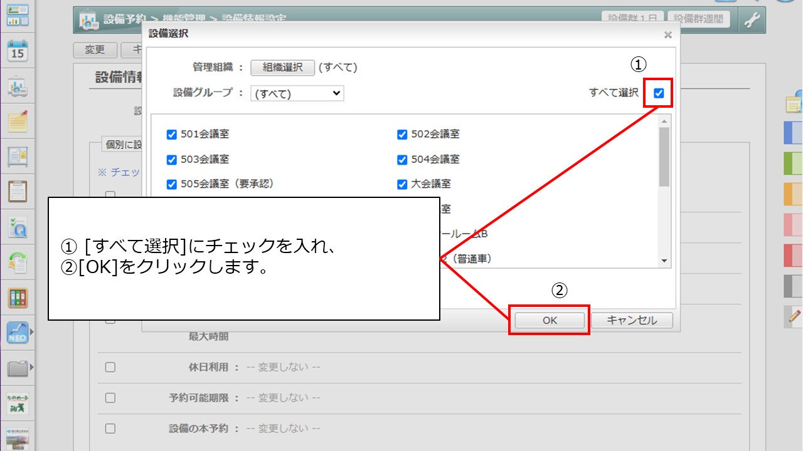Screen dimensions: 803x451
Task: Click the gray folder icon in sidebar
Action: [x=18, y=368]
